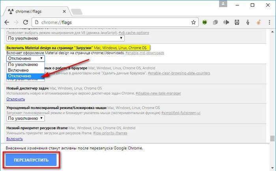The image size is (276, 171).
Task: Select "Включено" from the dropdown list
Action: coord(18,70)
